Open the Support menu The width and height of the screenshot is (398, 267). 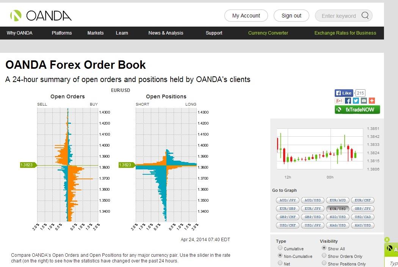click(x=214, y=33)
